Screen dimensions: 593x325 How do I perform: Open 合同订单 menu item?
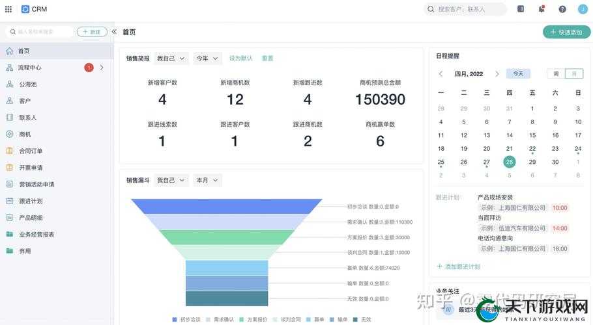[57, 151]
